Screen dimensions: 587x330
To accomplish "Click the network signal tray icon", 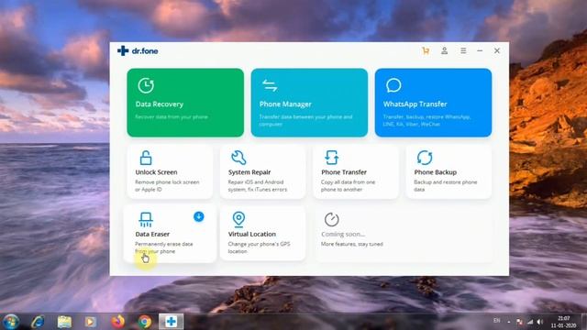I will point(530,322).
